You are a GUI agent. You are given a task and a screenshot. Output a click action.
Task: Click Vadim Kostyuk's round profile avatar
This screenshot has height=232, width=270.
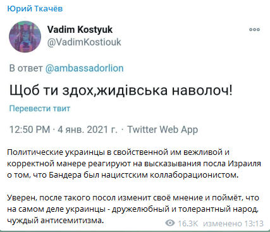click(x=25, y=37)
